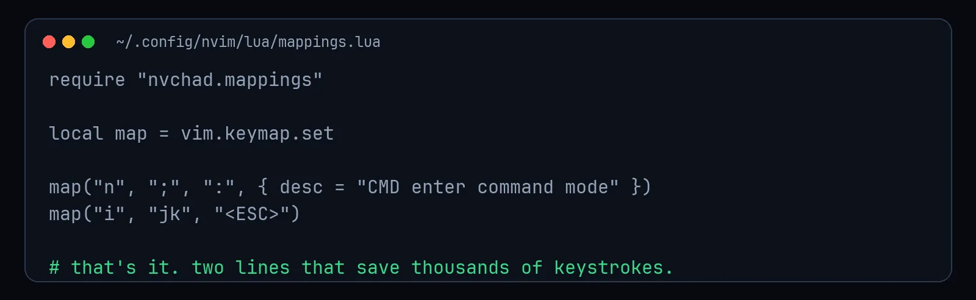The width and height of the screenshot is (976, 300).
Task: Click the yellow minimize traffic light
Action: point(69,41)
